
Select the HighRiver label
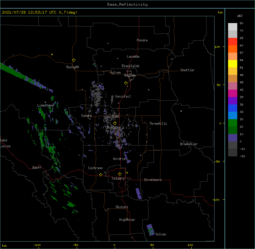(127, 220)
